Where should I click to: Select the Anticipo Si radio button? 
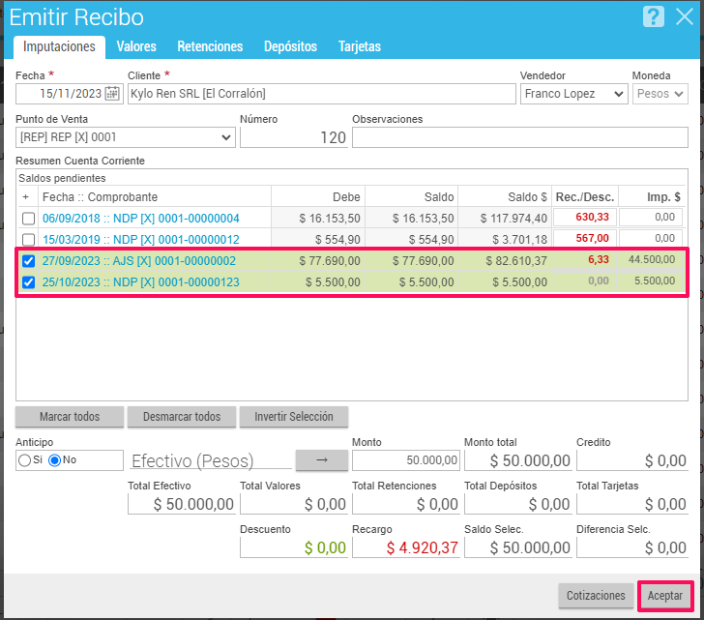(x=25, y=460)
